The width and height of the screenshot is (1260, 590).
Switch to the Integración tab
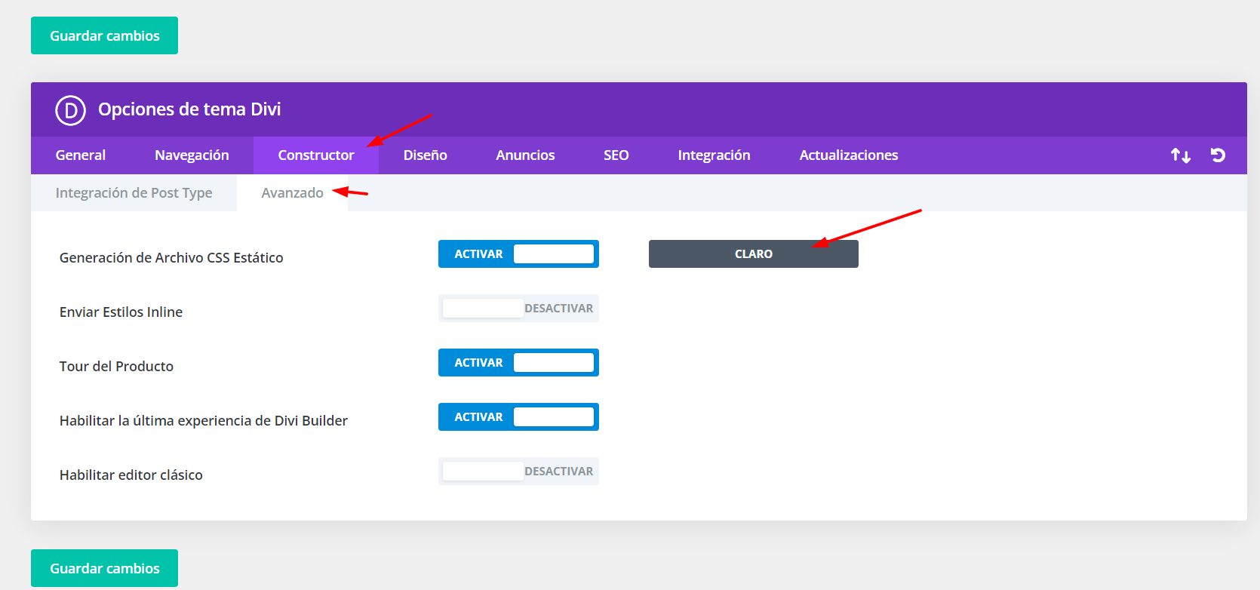click(714, 155)
